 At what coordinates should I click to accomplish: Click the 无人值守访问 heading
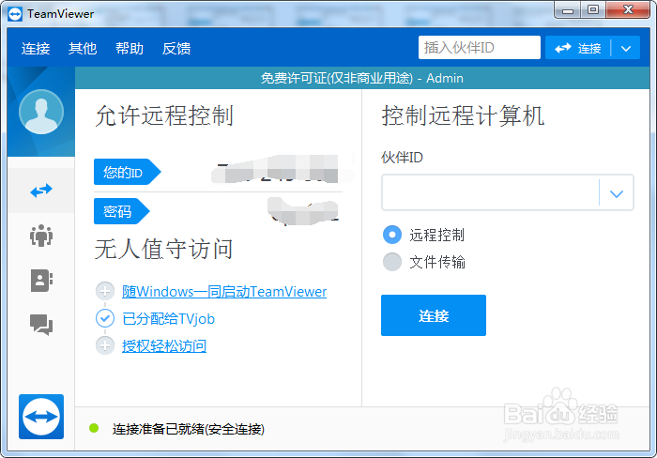pos(164,250)
